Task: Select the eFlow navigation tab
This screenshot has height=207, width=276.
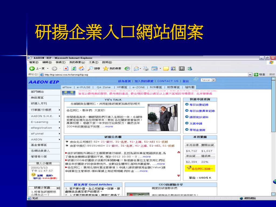Action: [67, 87]
